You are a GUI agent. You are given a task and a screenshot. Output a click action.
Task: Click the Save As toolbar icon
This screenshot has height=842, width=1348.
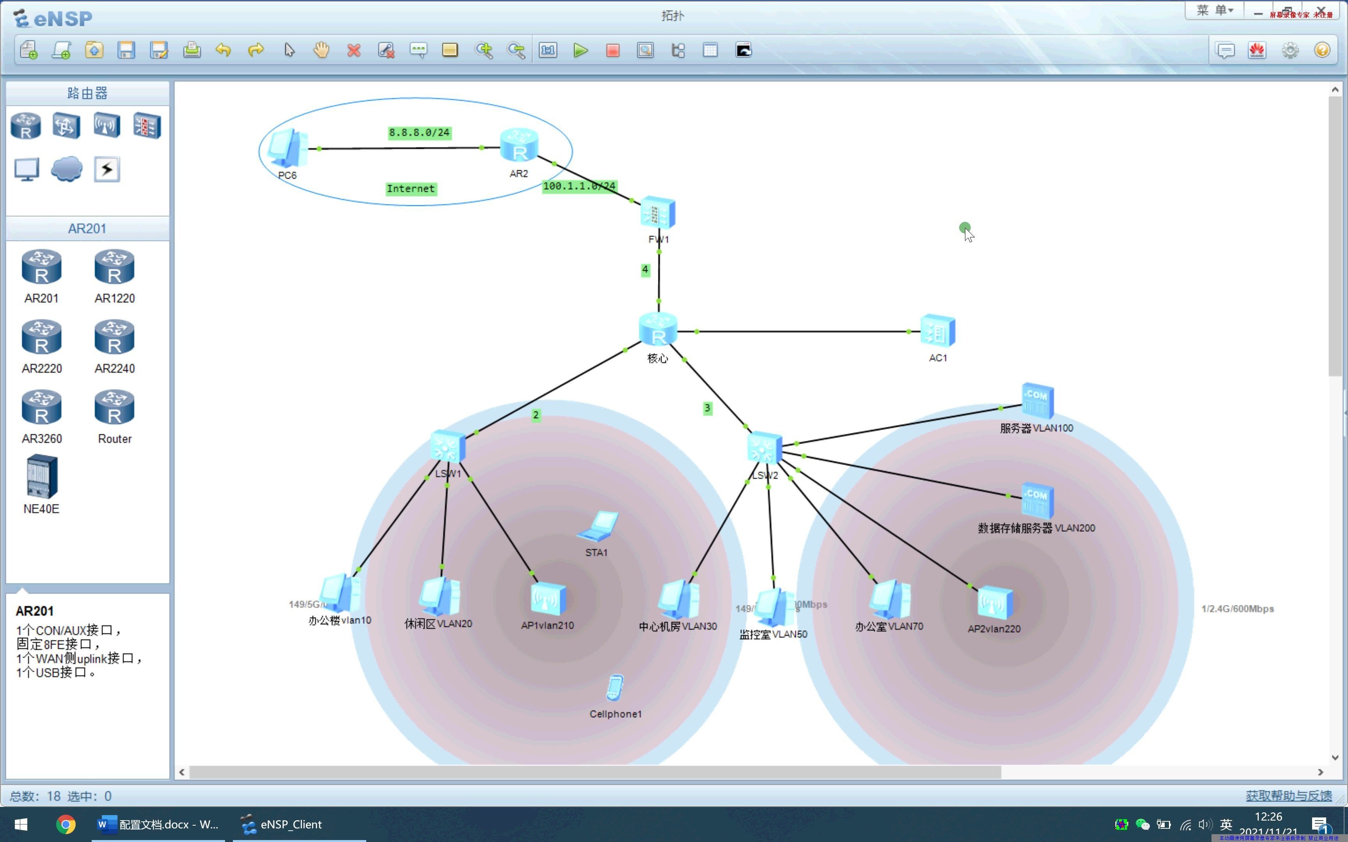[159, 50]
